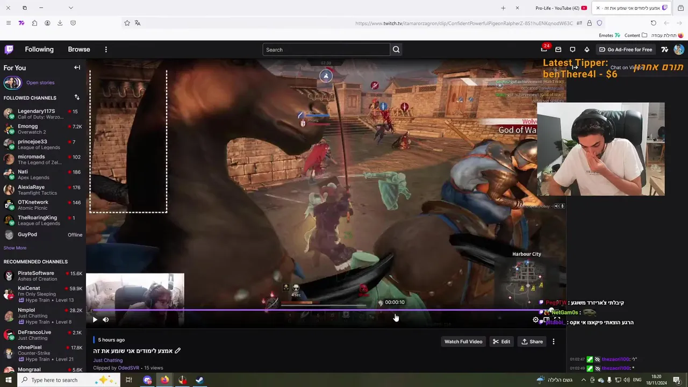Open princejoe33 channel
This screenshot has height=387, width=688.
pyautogui.click(x=43, y=144)
